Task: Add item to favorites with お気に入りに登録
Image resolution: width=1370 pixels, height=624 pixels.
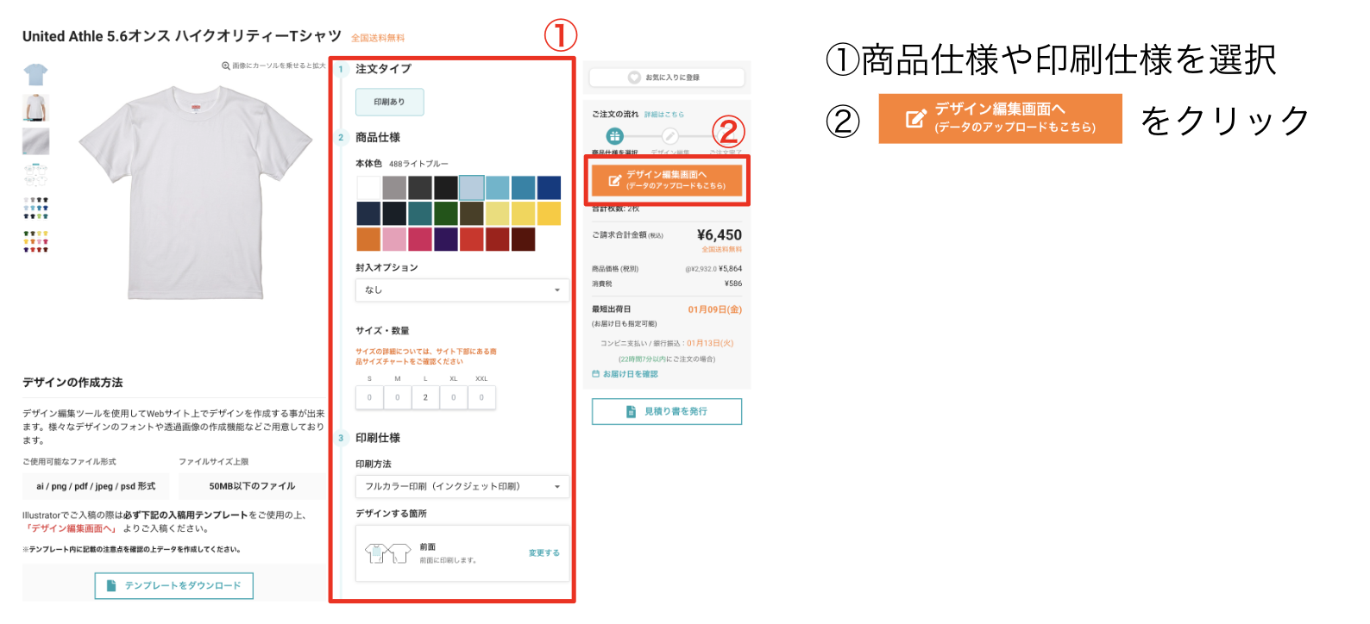Action: [x=666, y=78]
